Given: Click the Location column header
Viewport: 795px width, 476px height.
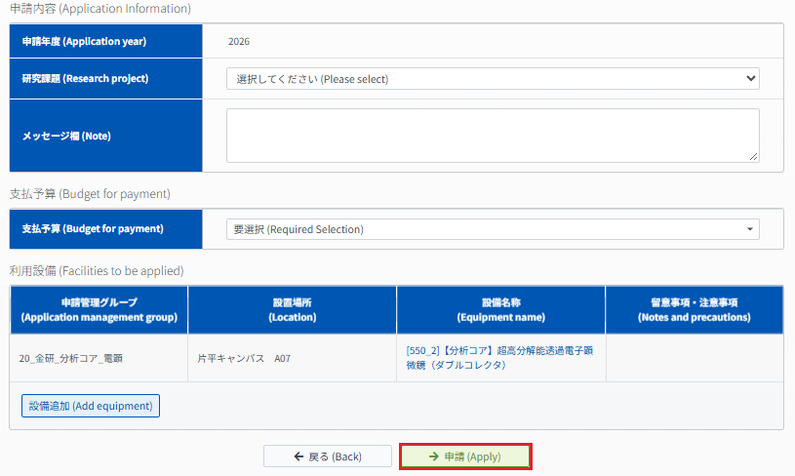Looking at the screenshot, I should click(x=293, y=310).
